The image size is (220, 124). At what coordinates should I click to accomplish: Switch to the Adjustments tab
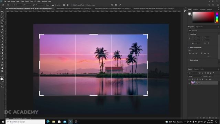click(199, 27)
